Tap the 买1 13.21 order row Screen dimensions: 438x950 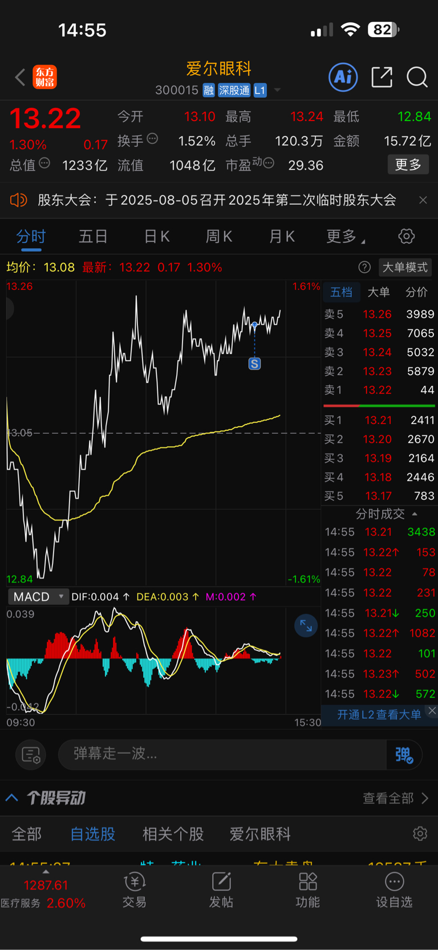click(379, 420)
